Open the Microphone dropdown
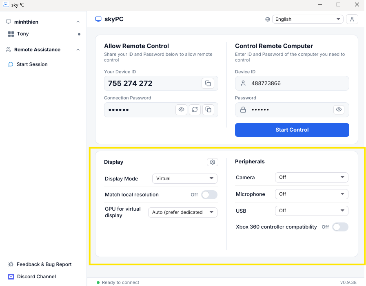 coord(312,194)
